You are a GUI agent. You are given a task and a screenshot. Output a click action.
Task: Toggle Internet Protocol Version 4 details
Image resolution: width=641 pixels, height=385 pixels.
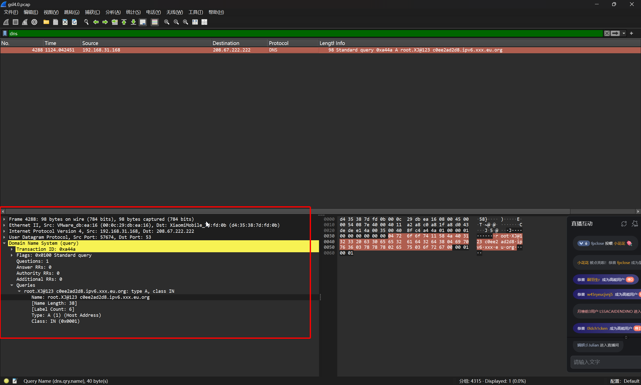[x=5, y=231]
